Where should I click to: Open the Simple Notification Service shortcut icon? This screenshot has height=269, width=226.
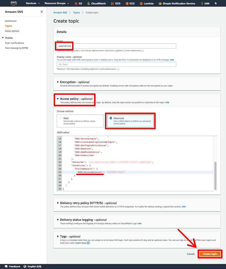coord(160,3)
